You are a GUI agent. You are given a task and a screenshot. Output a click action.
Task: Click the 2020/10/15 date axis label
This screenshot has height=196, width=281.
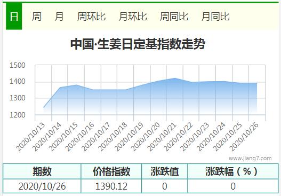point(63,137)
